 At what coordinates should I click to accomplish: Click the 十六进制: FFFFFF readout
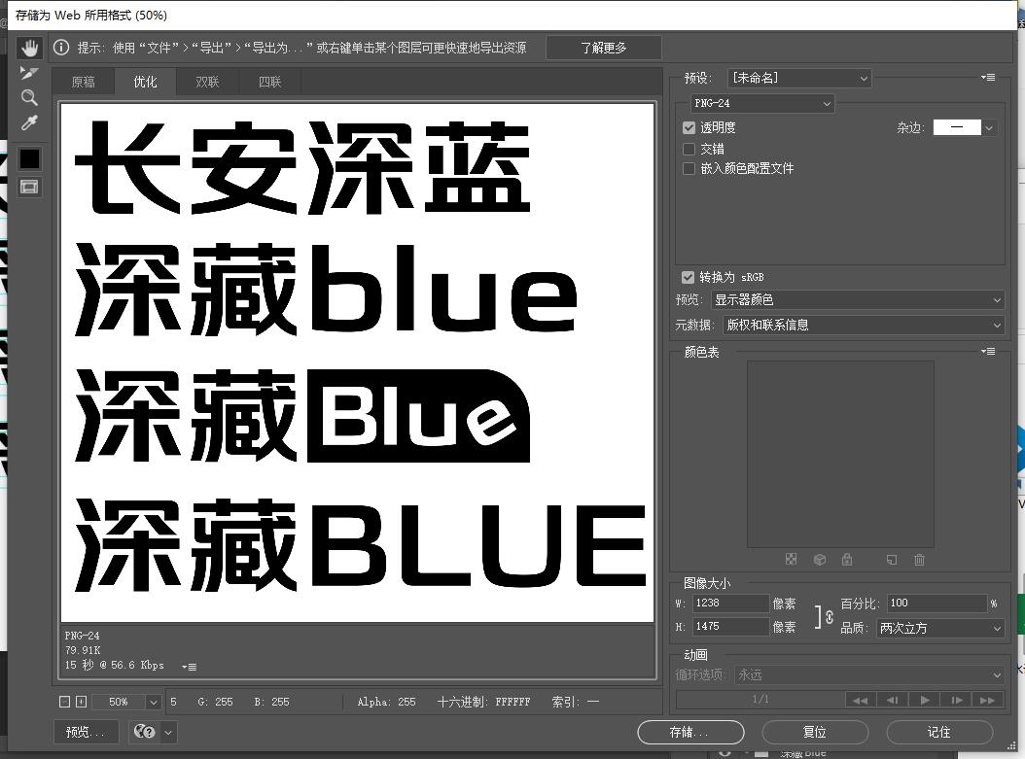(483, 702)
